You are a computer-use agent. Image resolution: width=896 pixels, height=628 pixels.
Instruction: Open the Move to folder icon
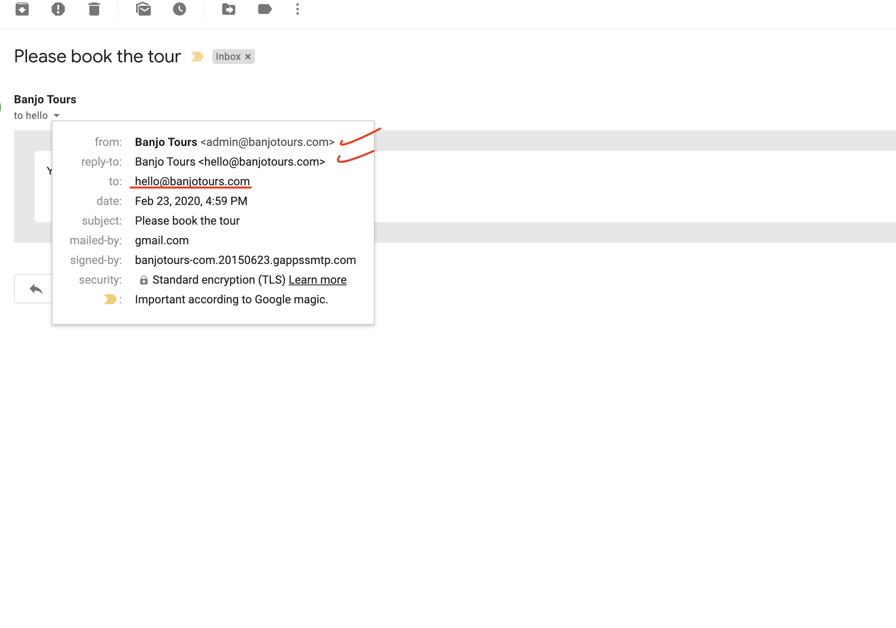(x=229, y=9)
